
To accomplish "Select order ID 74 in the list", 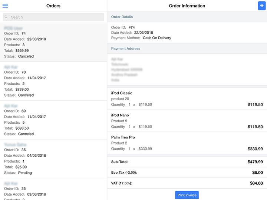I will [x=53, y=42].
